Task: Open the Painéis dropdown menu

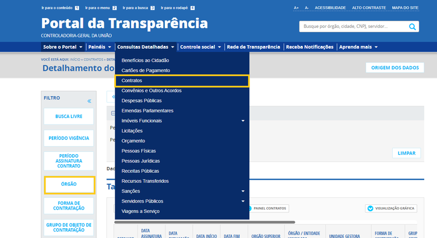Action: [x=100, y=47]
